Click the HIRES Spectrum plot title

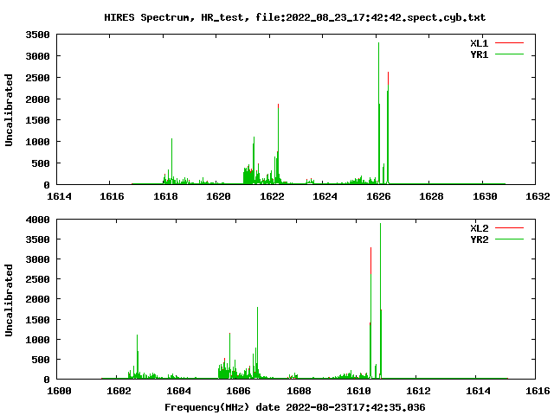coord(294,17)
